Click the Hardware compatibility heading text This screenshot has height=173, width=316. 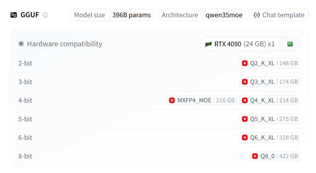click(x=64, y=44)
